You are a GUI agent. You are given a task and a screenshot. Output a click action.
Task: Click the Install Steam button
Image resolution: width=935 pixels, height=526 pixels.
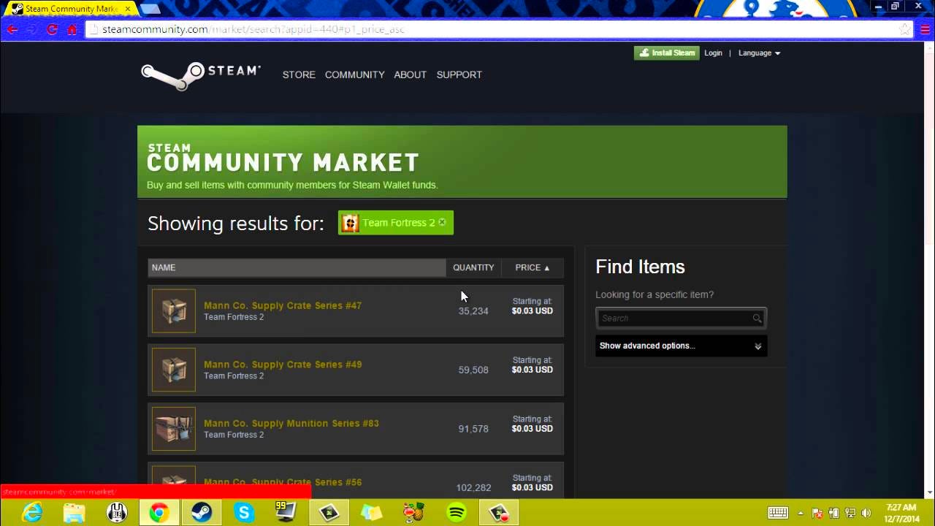(x=666, y=53)
